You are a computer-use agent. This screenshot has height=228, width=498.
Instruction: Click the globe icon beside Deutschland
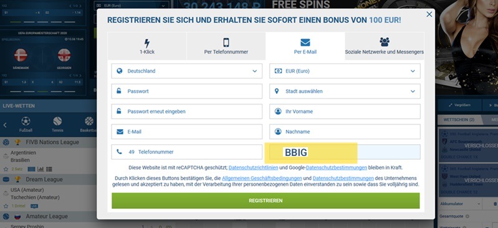point(120,71)
